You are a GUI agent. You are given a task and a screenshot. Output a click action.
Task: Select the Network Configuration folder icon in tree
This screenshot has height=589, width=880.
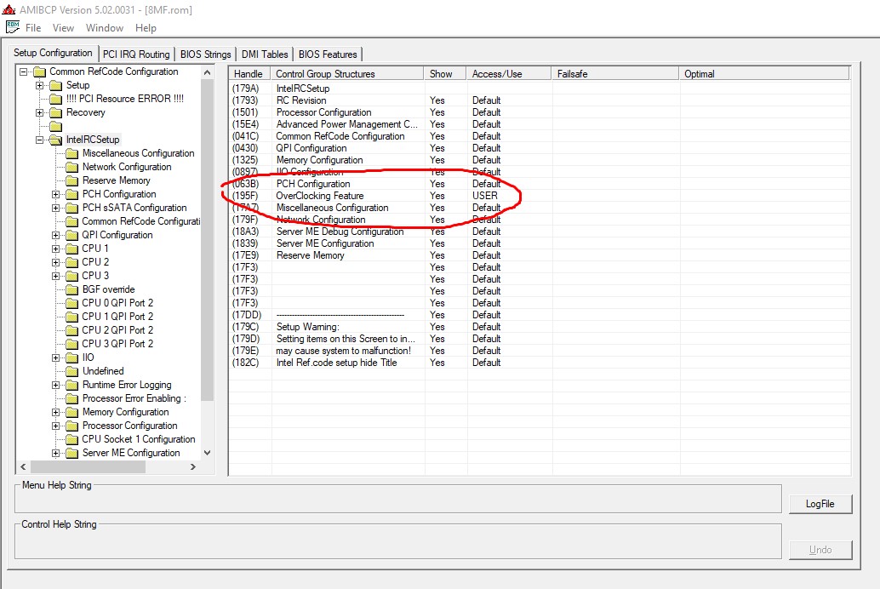click(x=71, y=168)
